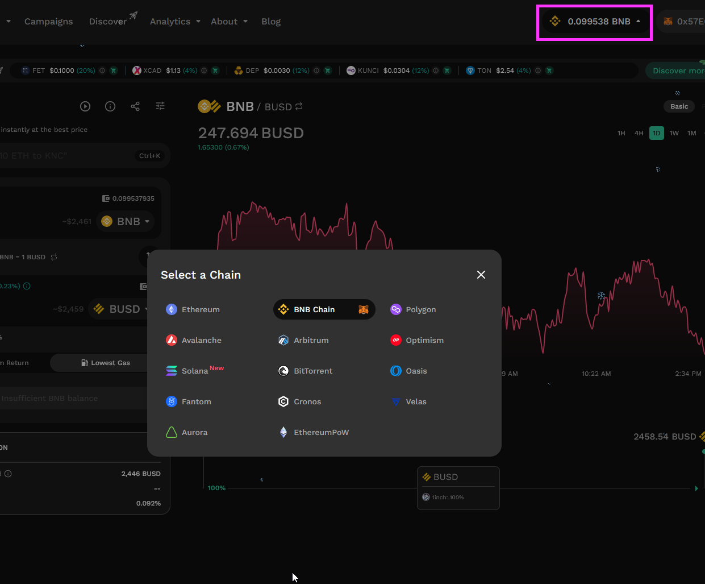The image size is (705, 584).
Task: Share the swap via the share icon
Action: pyautogui.click(x=135, y=106)
